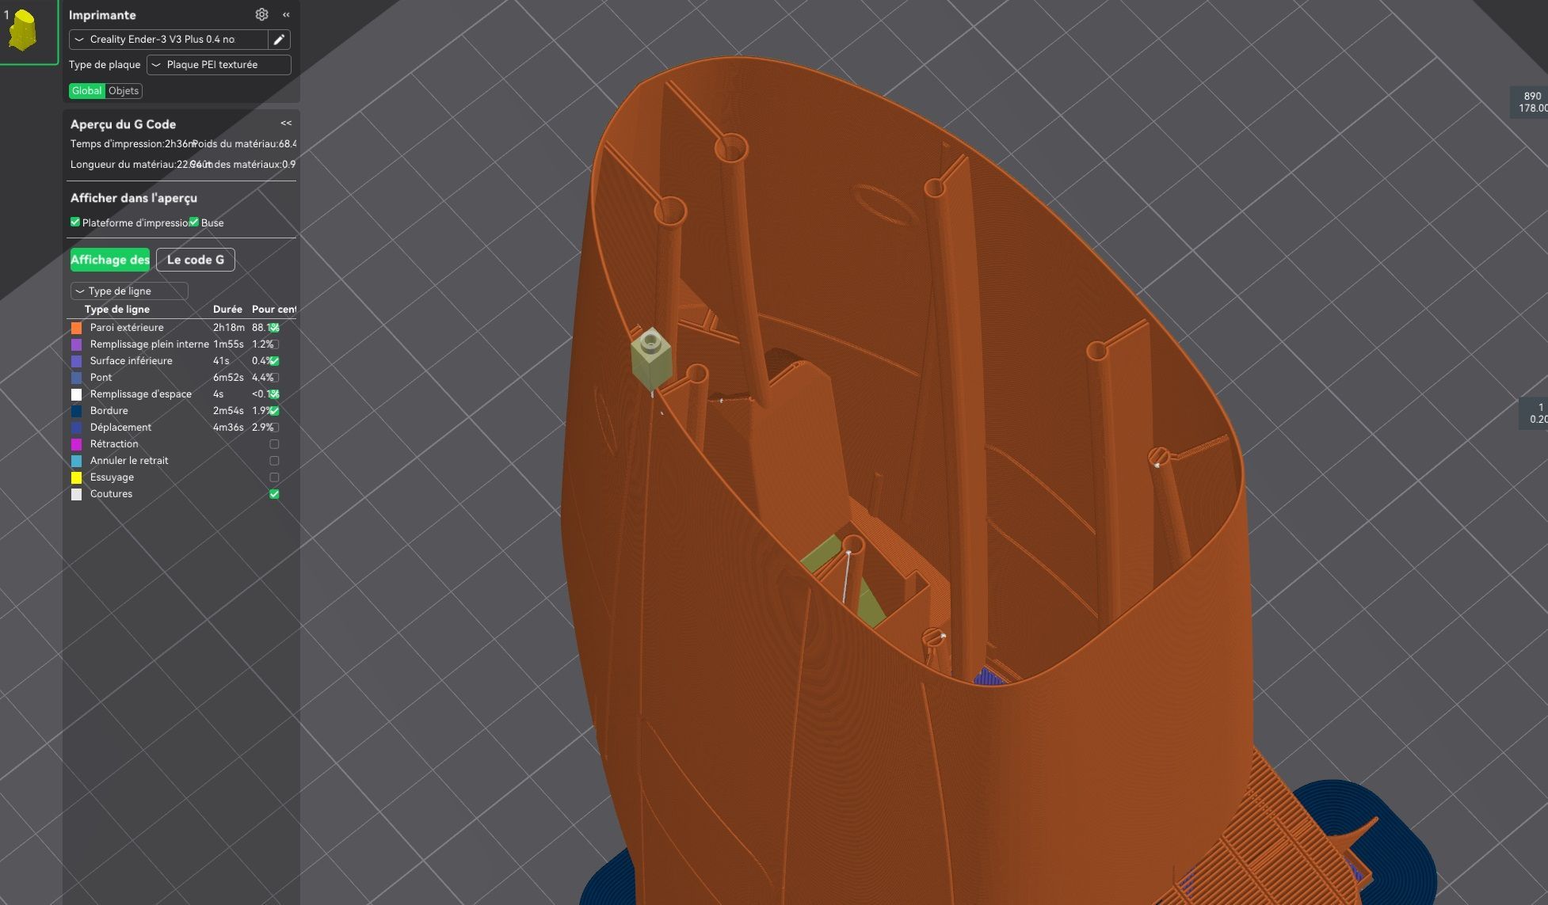Image resolution: width=1548 pixels, height=905 pixels.
Task: Click the Pont blue swatch
Action: pyautogui.click(x=77, y=378)
